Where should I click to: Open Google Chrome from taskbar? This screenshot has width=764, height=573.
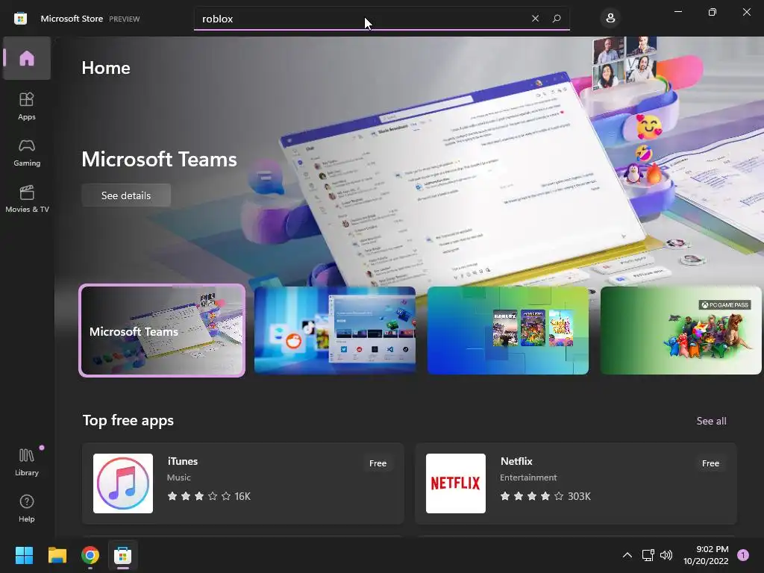click(x=90, y=555)
